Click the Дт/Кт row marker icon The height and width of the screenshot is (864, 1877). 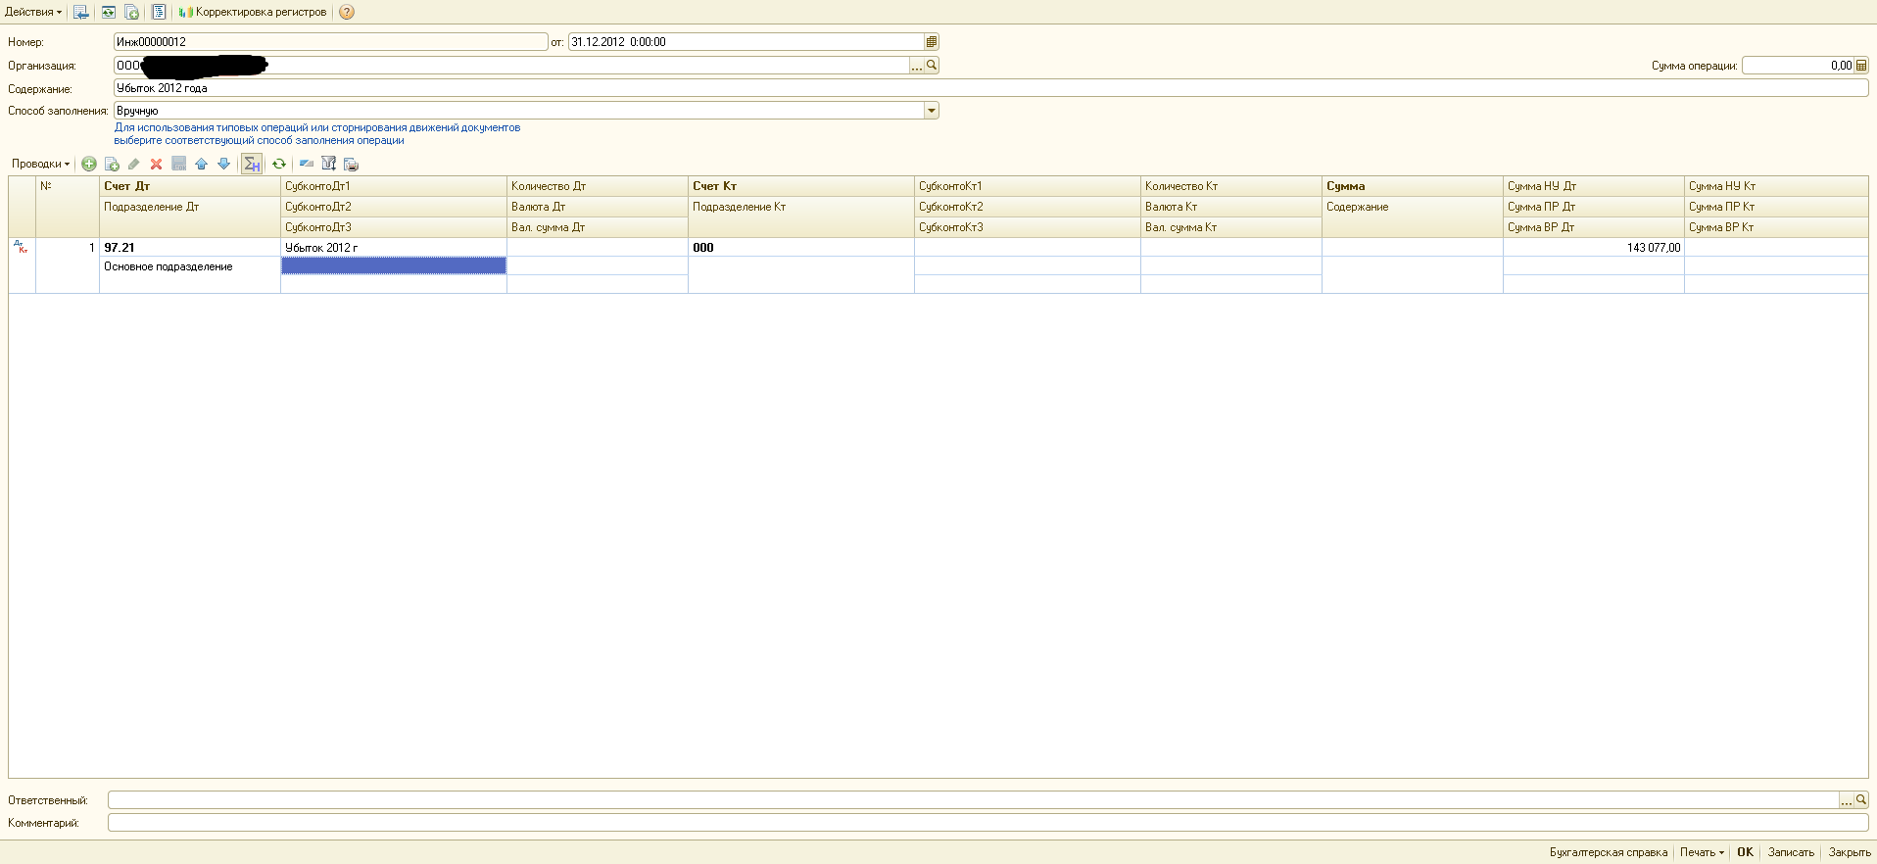pyautogui.click(x=22, y=248)
